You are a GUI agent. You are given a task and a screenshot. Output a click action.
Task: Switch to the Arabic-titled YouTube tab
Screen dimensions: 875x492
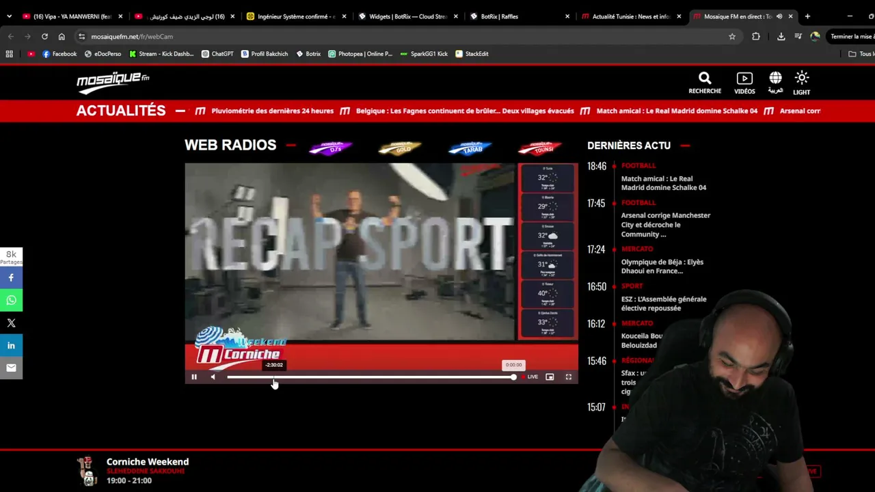[x=185, y=16]
